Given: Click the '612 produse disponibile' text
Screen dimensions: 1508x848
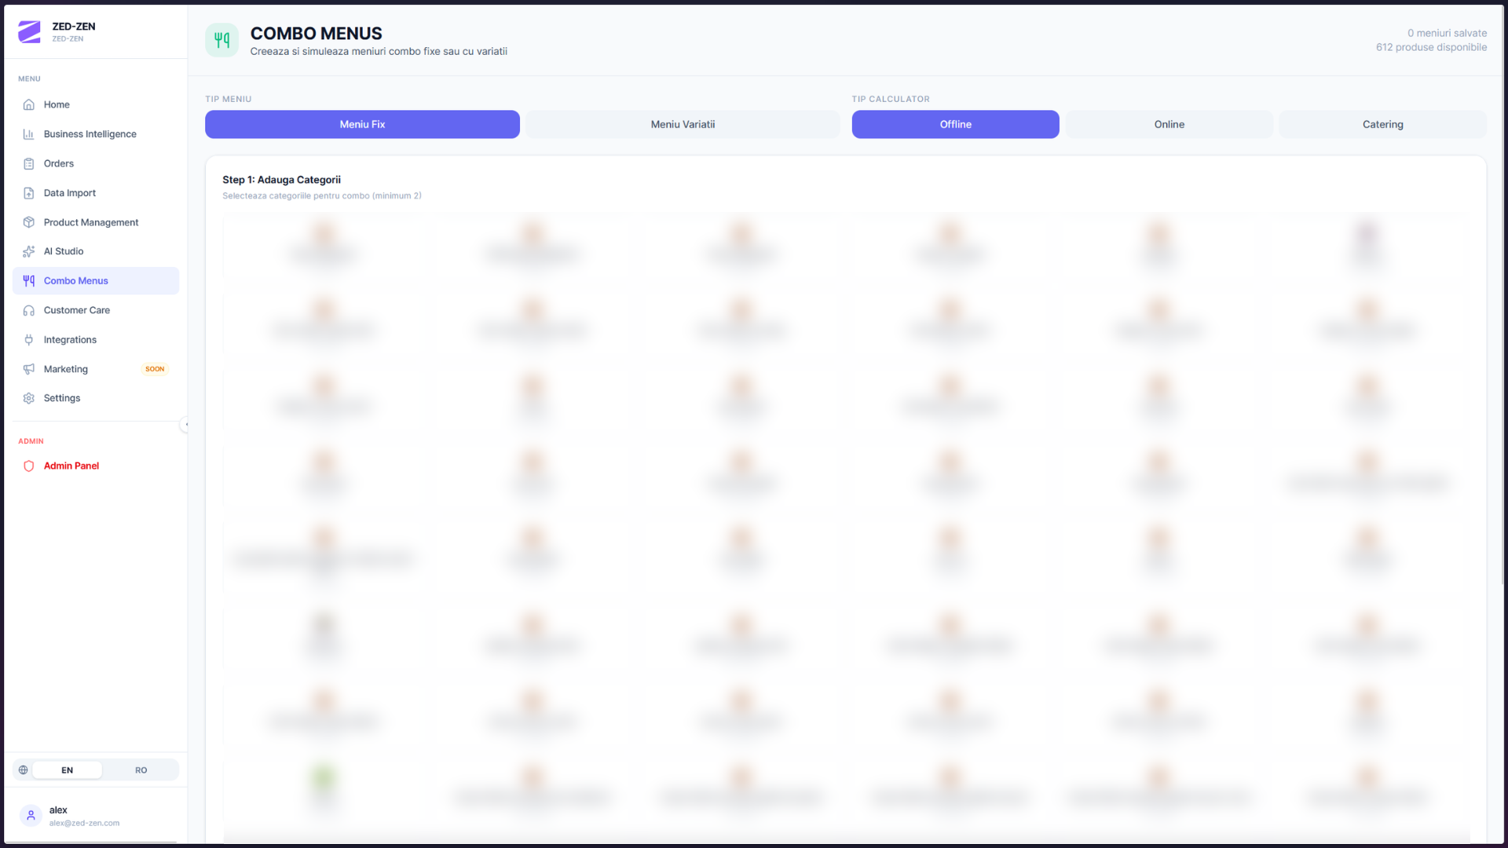Looking at the screenshot, I should tap(1431, 47).
